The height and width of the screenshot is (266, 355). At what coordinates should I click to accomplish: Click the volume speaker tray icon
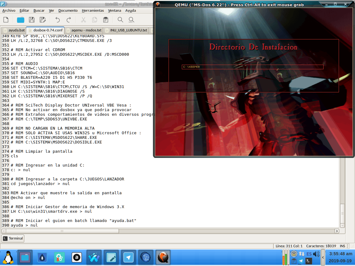316,254
